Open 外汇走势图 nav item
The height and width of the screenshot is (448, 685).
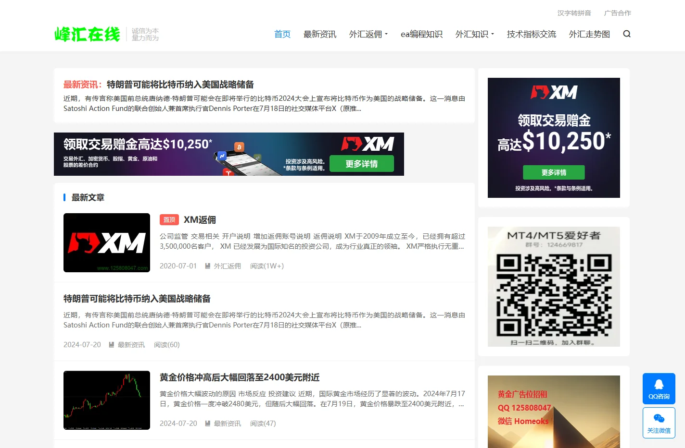[589, 34]
